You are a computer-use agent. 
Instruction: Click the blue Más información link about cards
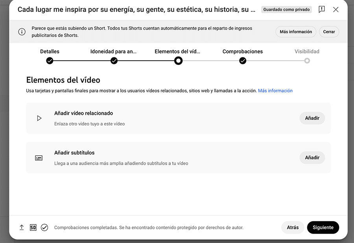coord(275,90)
